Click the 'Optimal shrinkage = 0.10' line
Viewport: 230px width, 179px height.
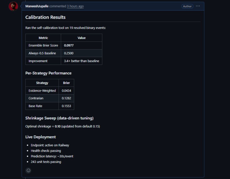point(62,127)
